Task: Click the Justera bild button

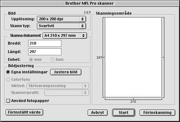Action: [66, 72]
